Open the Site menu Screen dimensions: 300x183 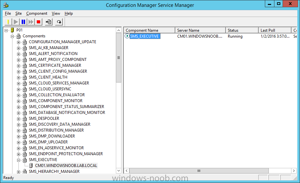(19, 13)
